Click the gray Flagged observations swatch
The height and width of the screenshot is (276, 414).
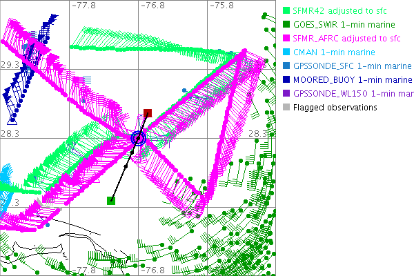tap(286, 108)
